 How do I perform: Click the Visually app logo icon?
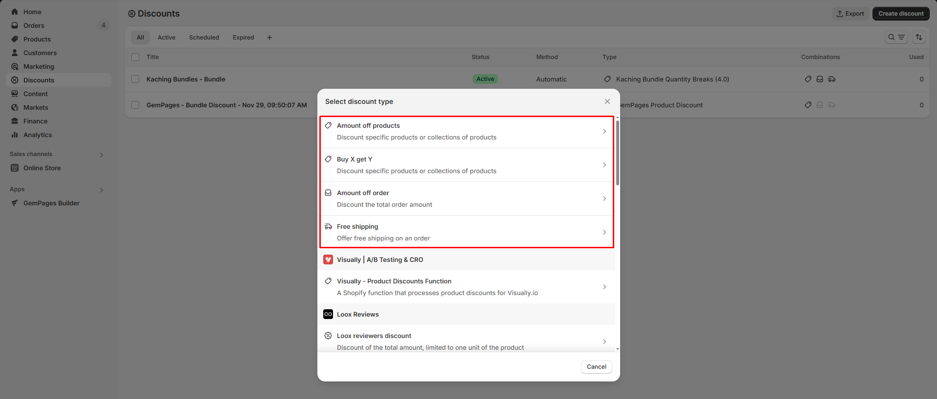[328, 259]
